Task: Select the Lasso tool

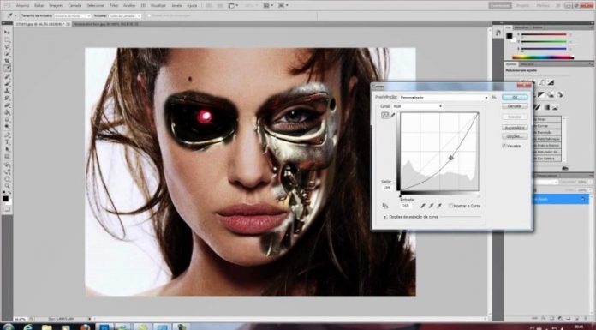Action: 7,47
